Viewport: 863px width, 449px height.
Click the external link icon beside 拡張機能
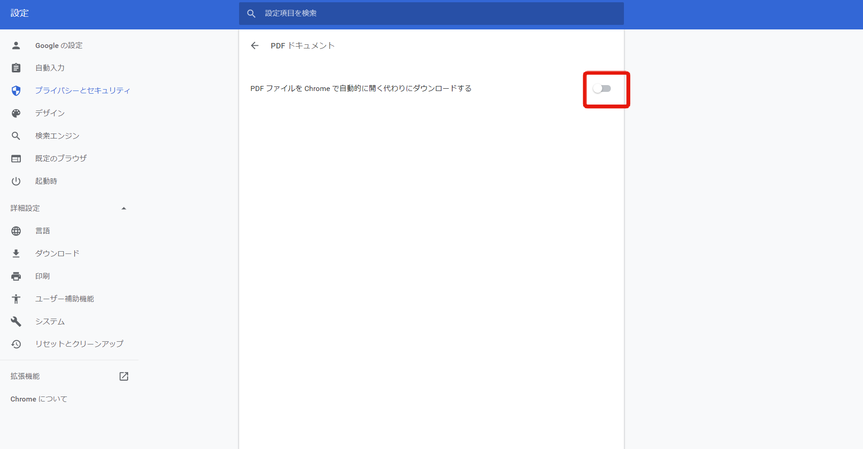pyautogui.click(x=124, y=376)
